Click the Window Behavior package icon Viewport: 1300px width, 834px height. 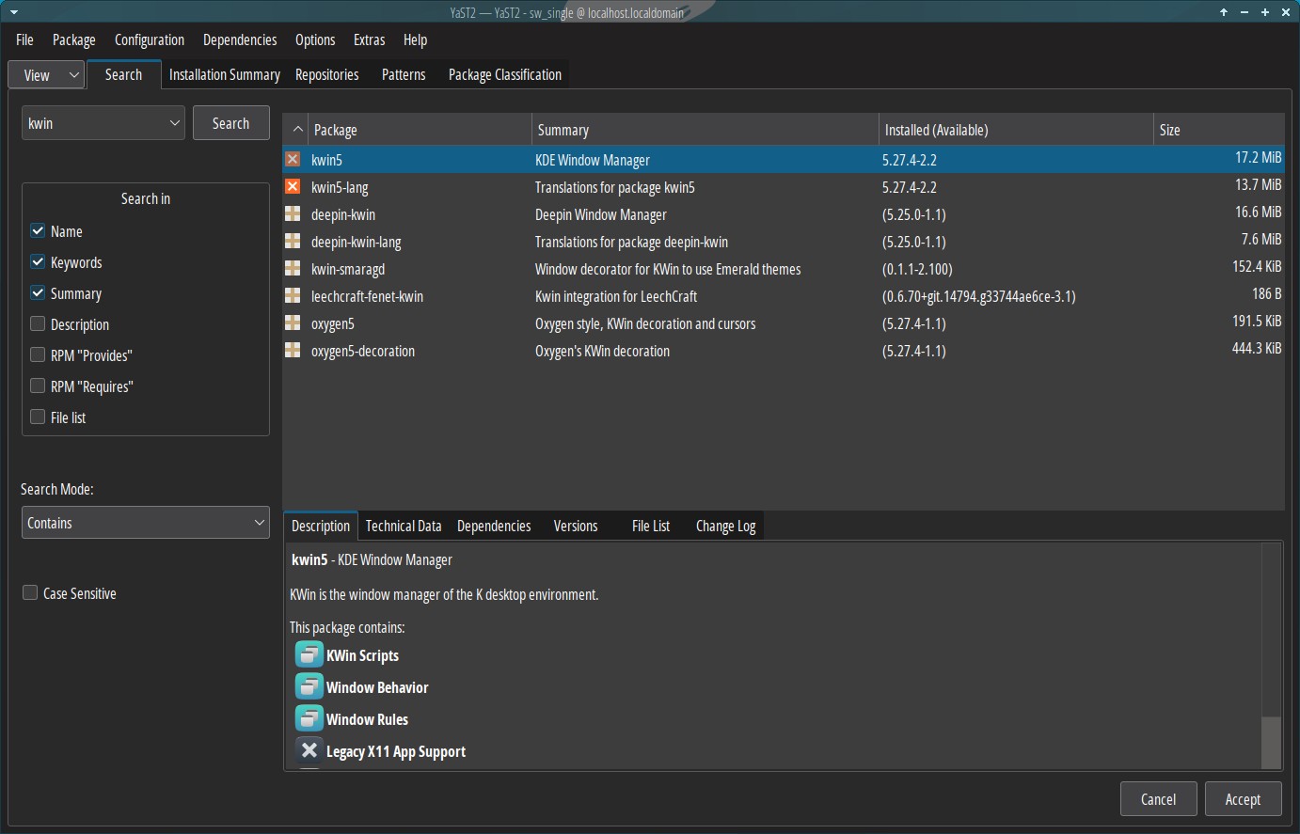pos(309,686)
